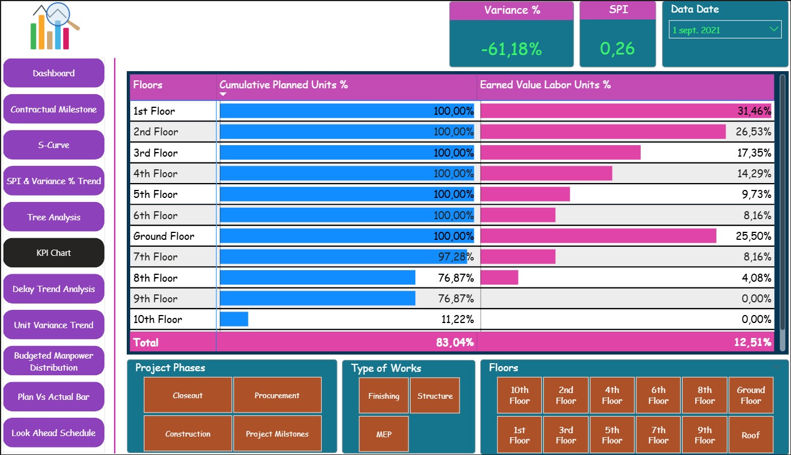Viewport: 791px width, 455px height.
Task: Select the KPI Chart page
Action: coord(54,252)
